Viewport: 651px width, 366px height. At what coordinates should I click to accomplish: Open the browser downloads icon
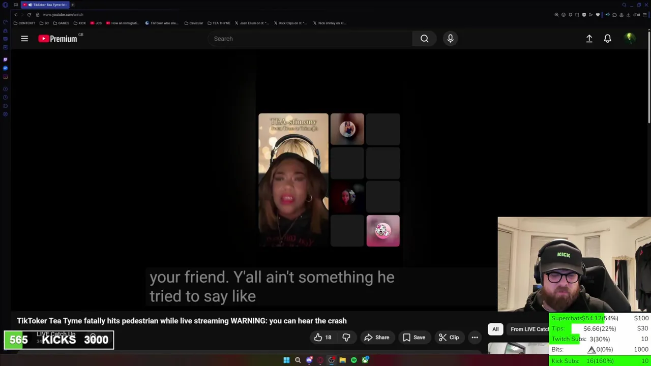(x=628, y=15)
